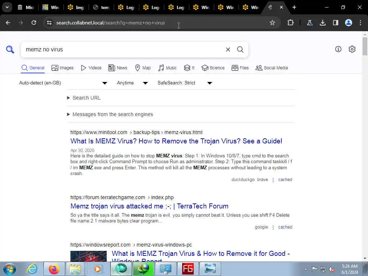Bookmark this page with the star icon
This screenshot has height=276, width=368.
272,23
